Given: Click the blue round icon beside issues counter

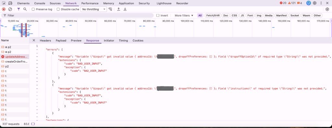Looking at the screenshot, I should [309, 3].
